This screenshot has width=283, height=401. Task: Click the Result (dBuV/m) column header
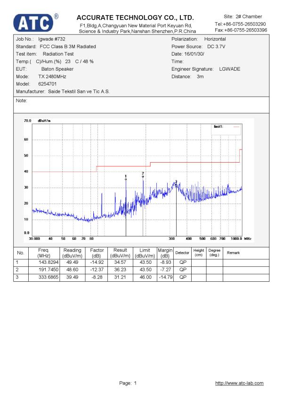120,253
